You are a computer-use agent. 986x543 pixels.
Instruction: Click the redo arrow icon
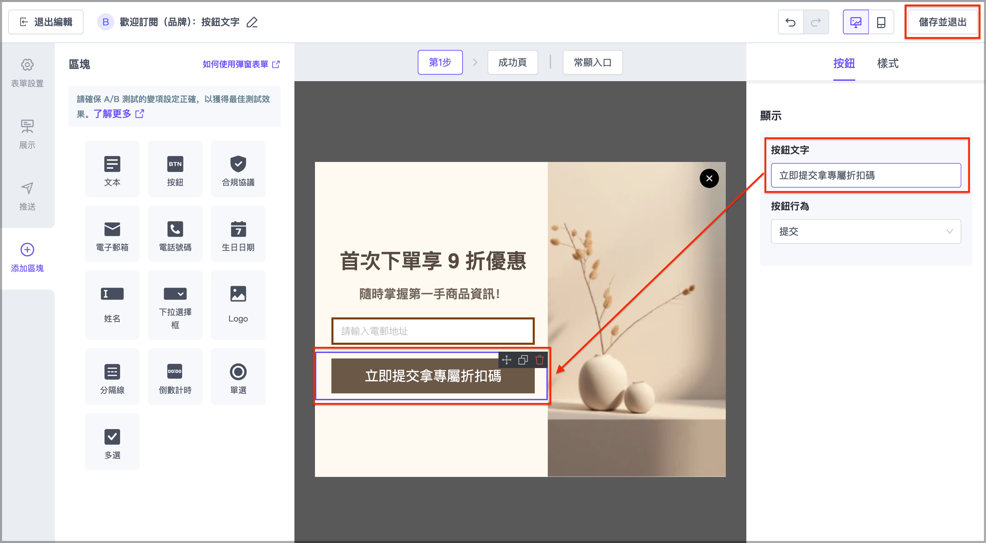pos(816,22)
